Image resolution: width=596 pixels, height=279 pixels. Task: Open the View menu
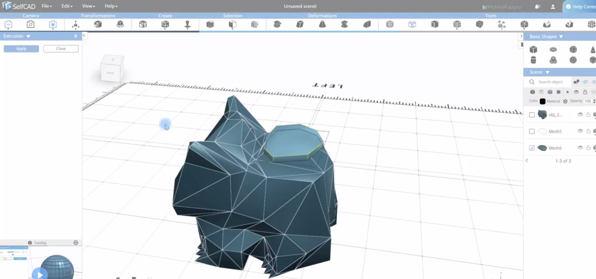coord(89,6)
